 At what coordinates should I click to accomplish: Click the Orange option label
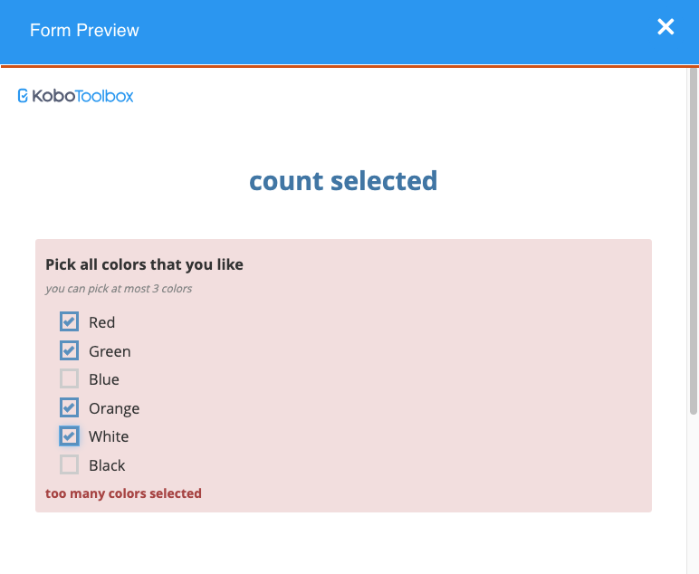tap(114, 408)
